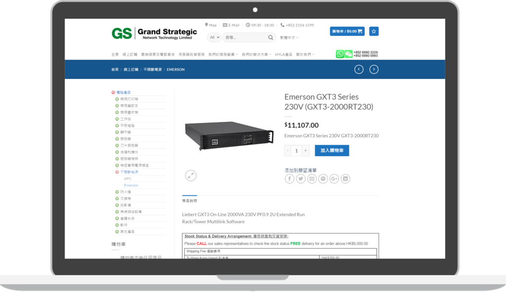Click 網上訂購 in the breadcrumb
Image resolution: width=506 pixels, height=299 pixels.
click(x=131, y=69)
